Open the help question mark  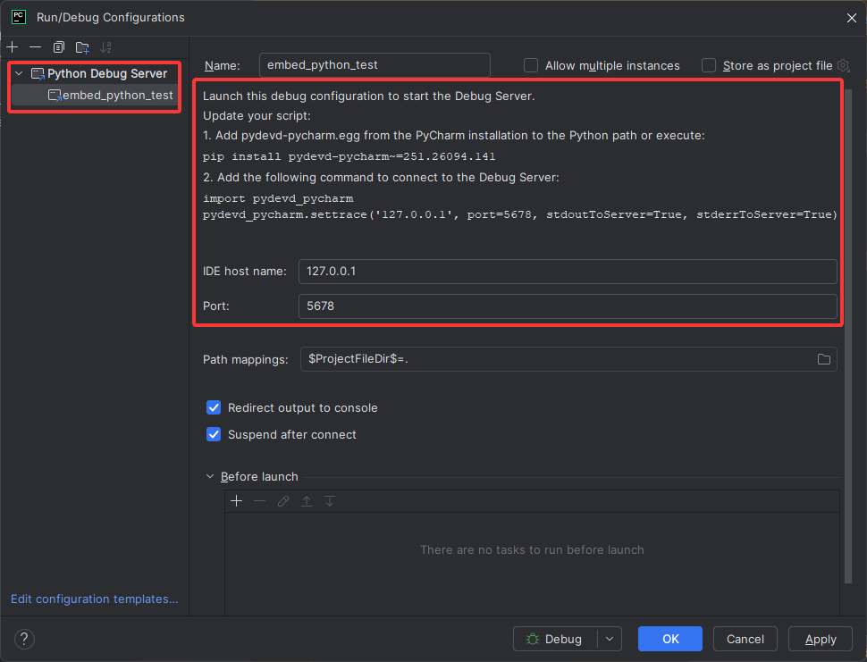[x=24, y=640]
